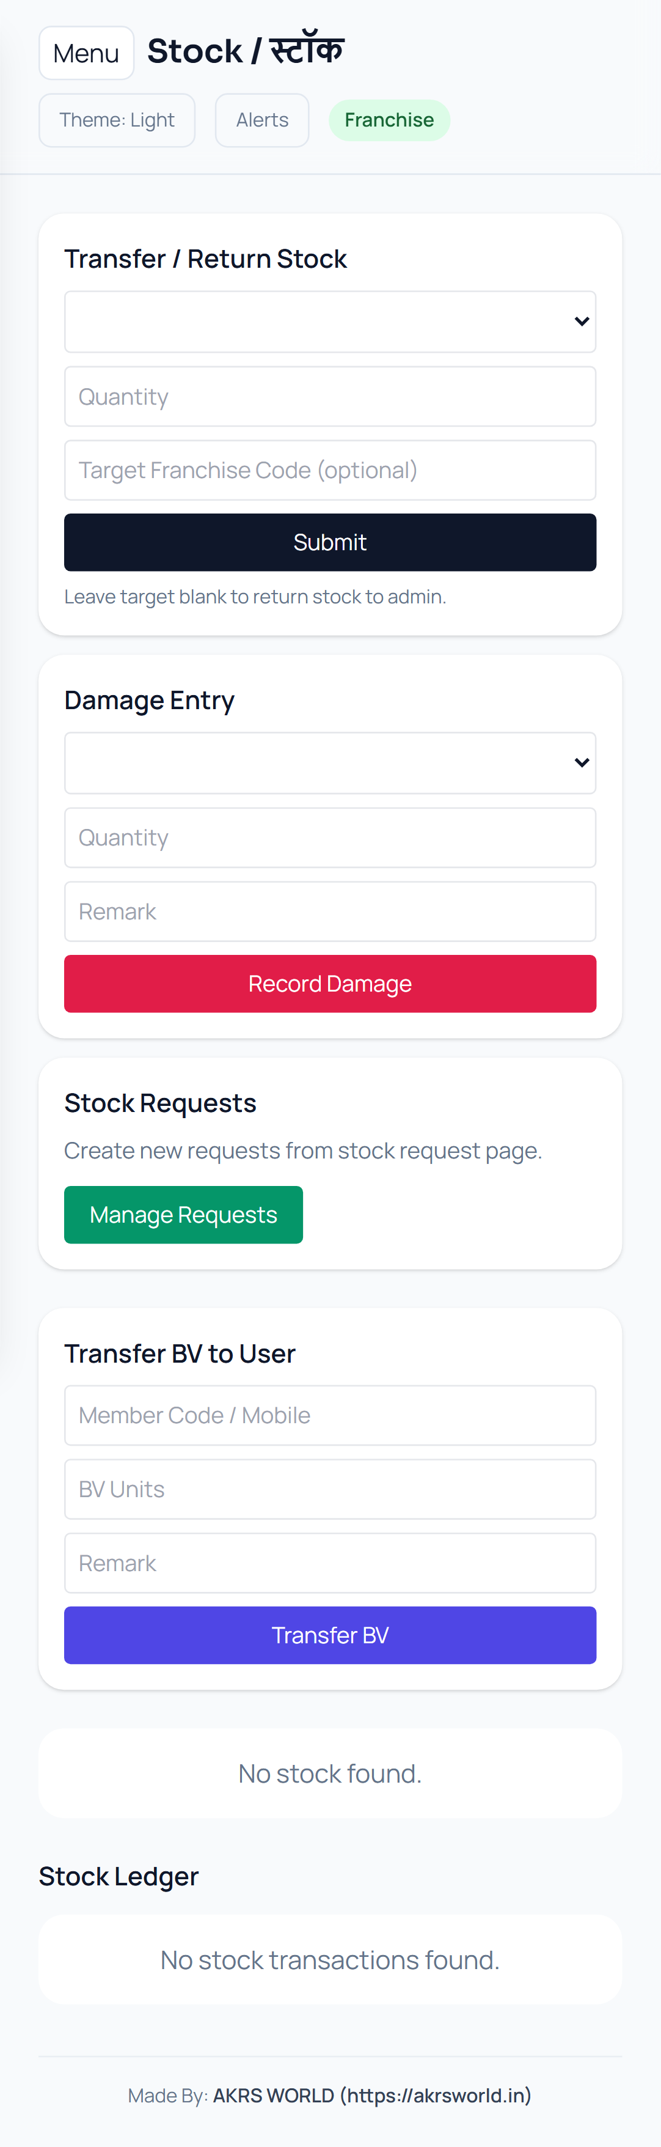This screenshot has width=661, height=2147.
Task: Focus the Quantity field under Transfer / Return Stock
Action: click(330, 397)
